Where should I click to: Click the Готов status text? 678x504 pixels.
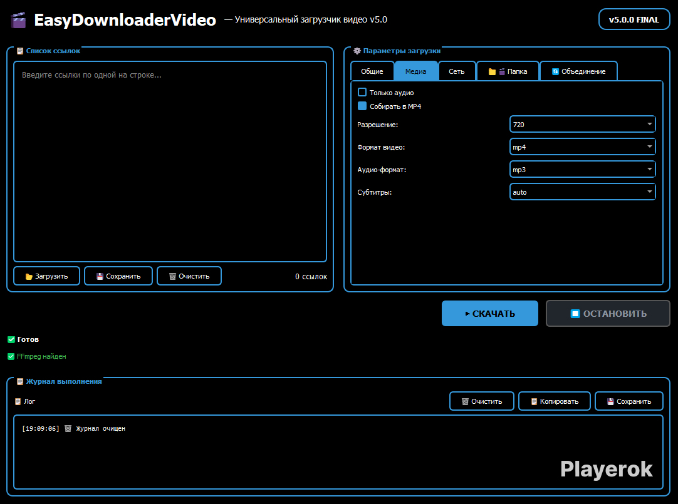(x=28, y=339)
